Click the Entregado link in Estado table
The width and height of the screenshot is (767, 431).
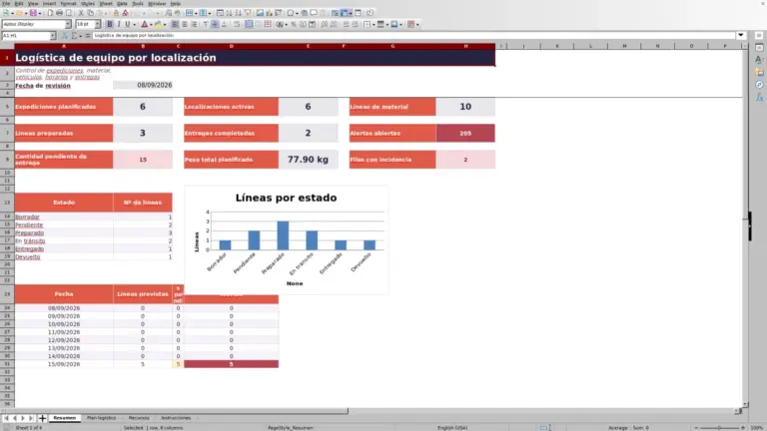click(x=29, y=249)
